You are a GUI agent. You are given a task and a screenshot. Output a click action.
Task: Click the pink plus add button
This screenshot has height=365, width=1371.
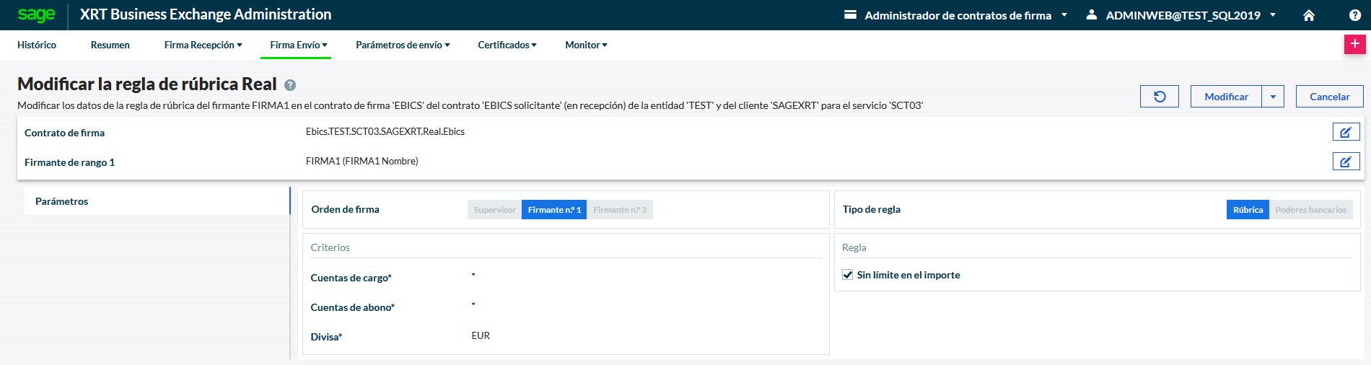(x=1354, y=44)
